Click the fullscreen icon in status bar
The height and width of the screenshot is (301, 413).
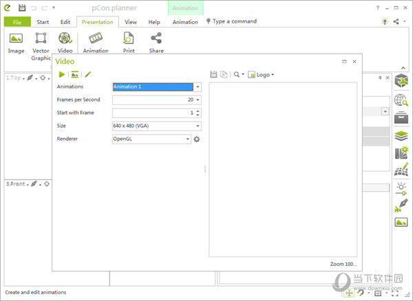[395, 293]
